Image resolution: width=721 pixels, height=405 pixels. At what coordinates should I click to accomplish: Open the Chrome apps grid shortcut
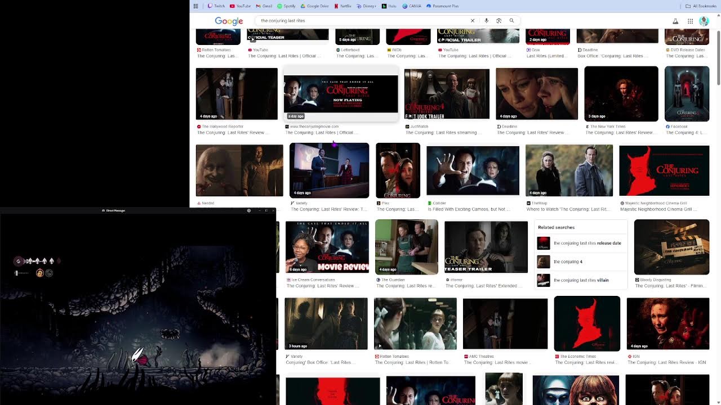[x=195, y=6]
